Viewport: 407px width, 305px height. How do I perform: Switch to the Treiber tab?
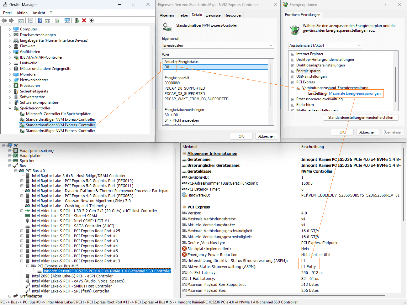(x=183, y=15)
